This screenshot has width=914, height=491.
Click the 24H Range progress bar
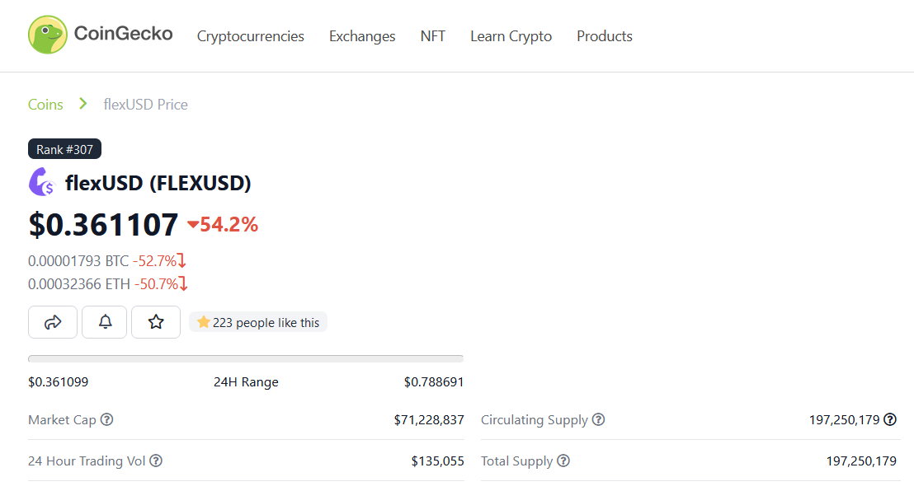[245, 359]
